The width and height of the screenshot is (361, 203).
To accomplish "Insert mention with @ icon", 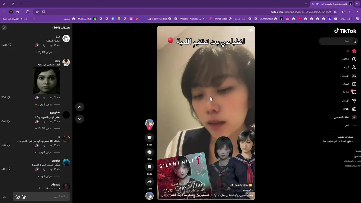I will coord(24,197).
